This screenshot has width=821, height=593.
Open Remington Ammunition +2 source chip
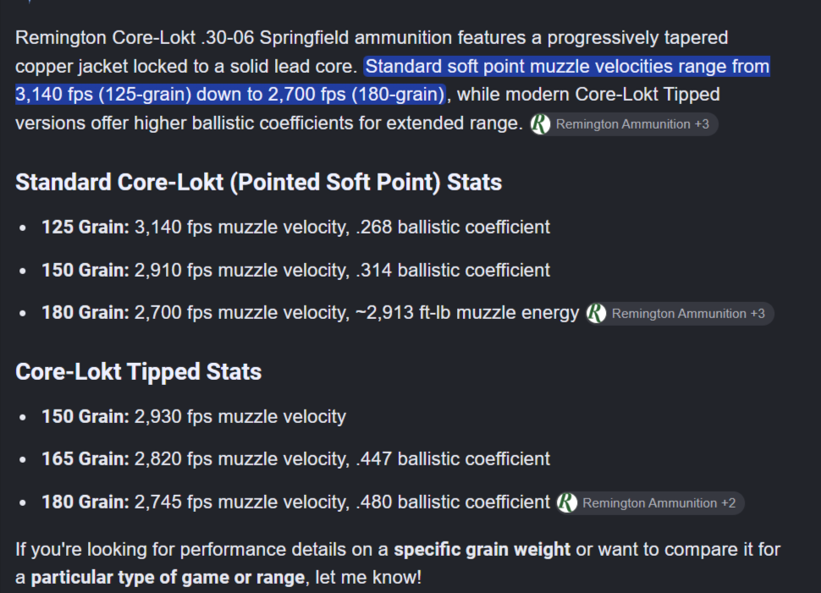(650, 503)
